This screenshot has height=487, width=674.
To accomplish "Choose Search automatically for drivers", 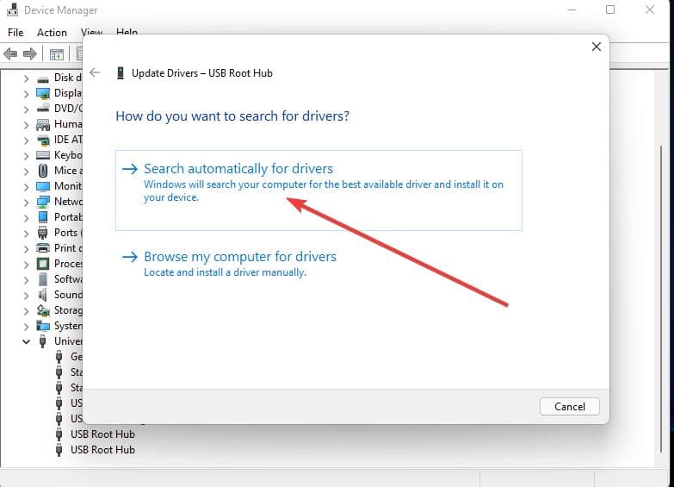I will click(x=238, y=169).
